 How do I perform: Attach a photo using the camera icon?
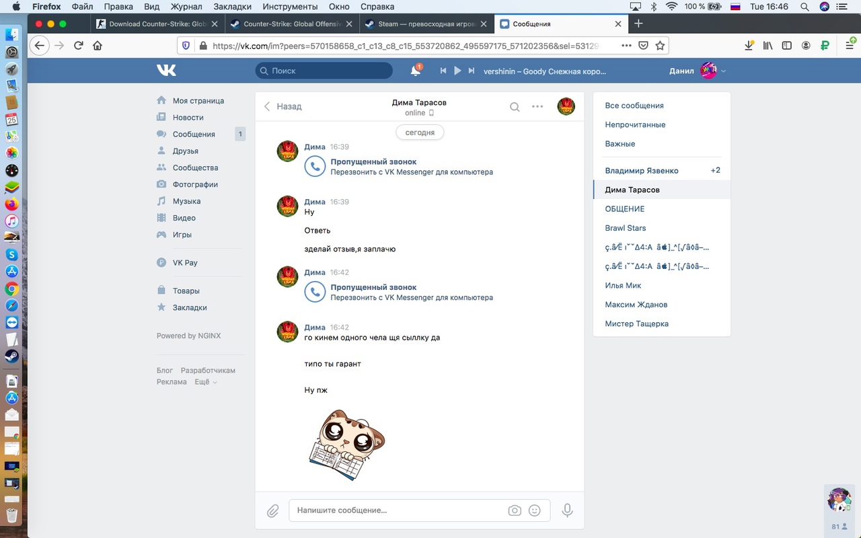[515, 510]
